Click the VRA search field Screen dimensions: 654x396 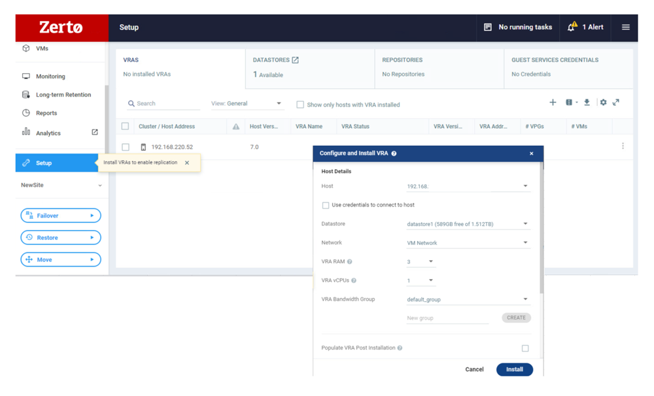coord(163,104)
